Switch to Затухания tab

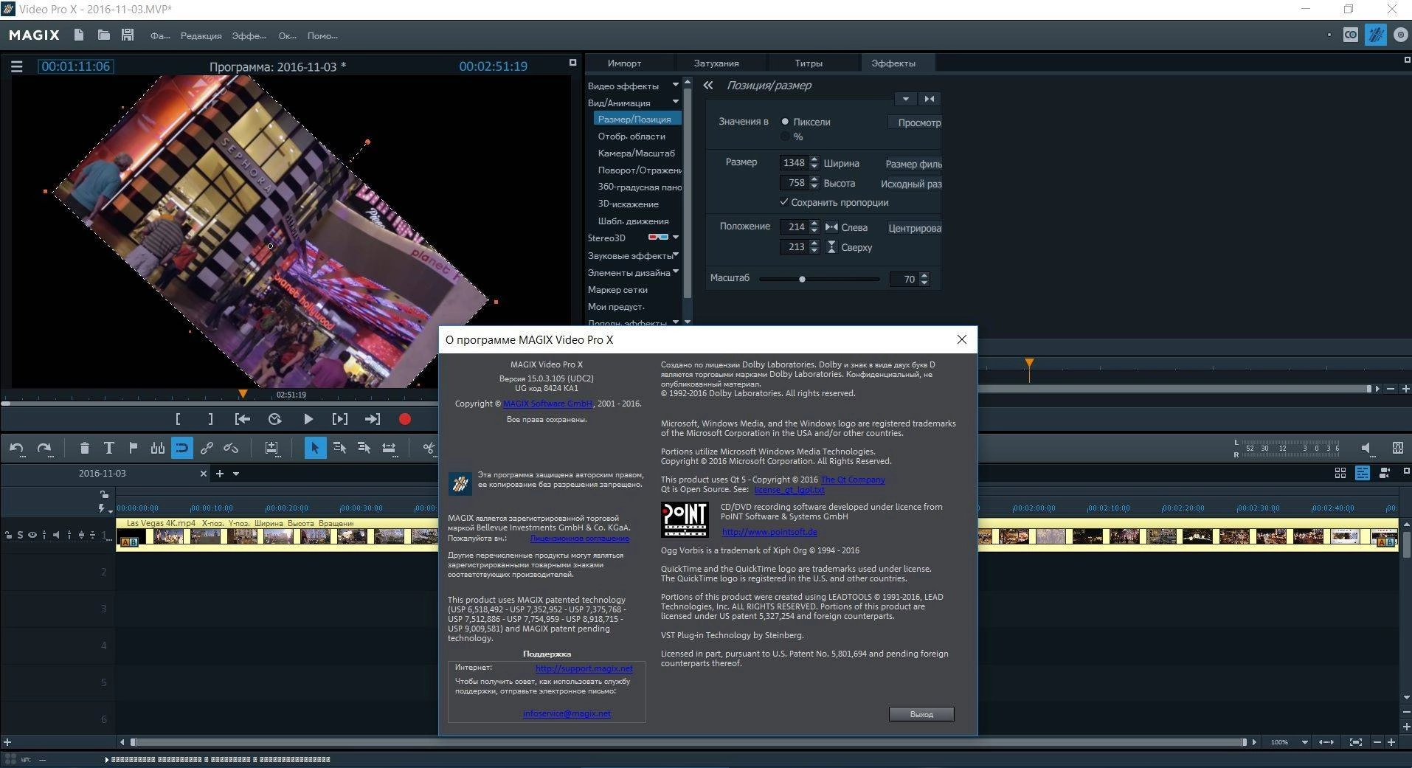point(716,63)
